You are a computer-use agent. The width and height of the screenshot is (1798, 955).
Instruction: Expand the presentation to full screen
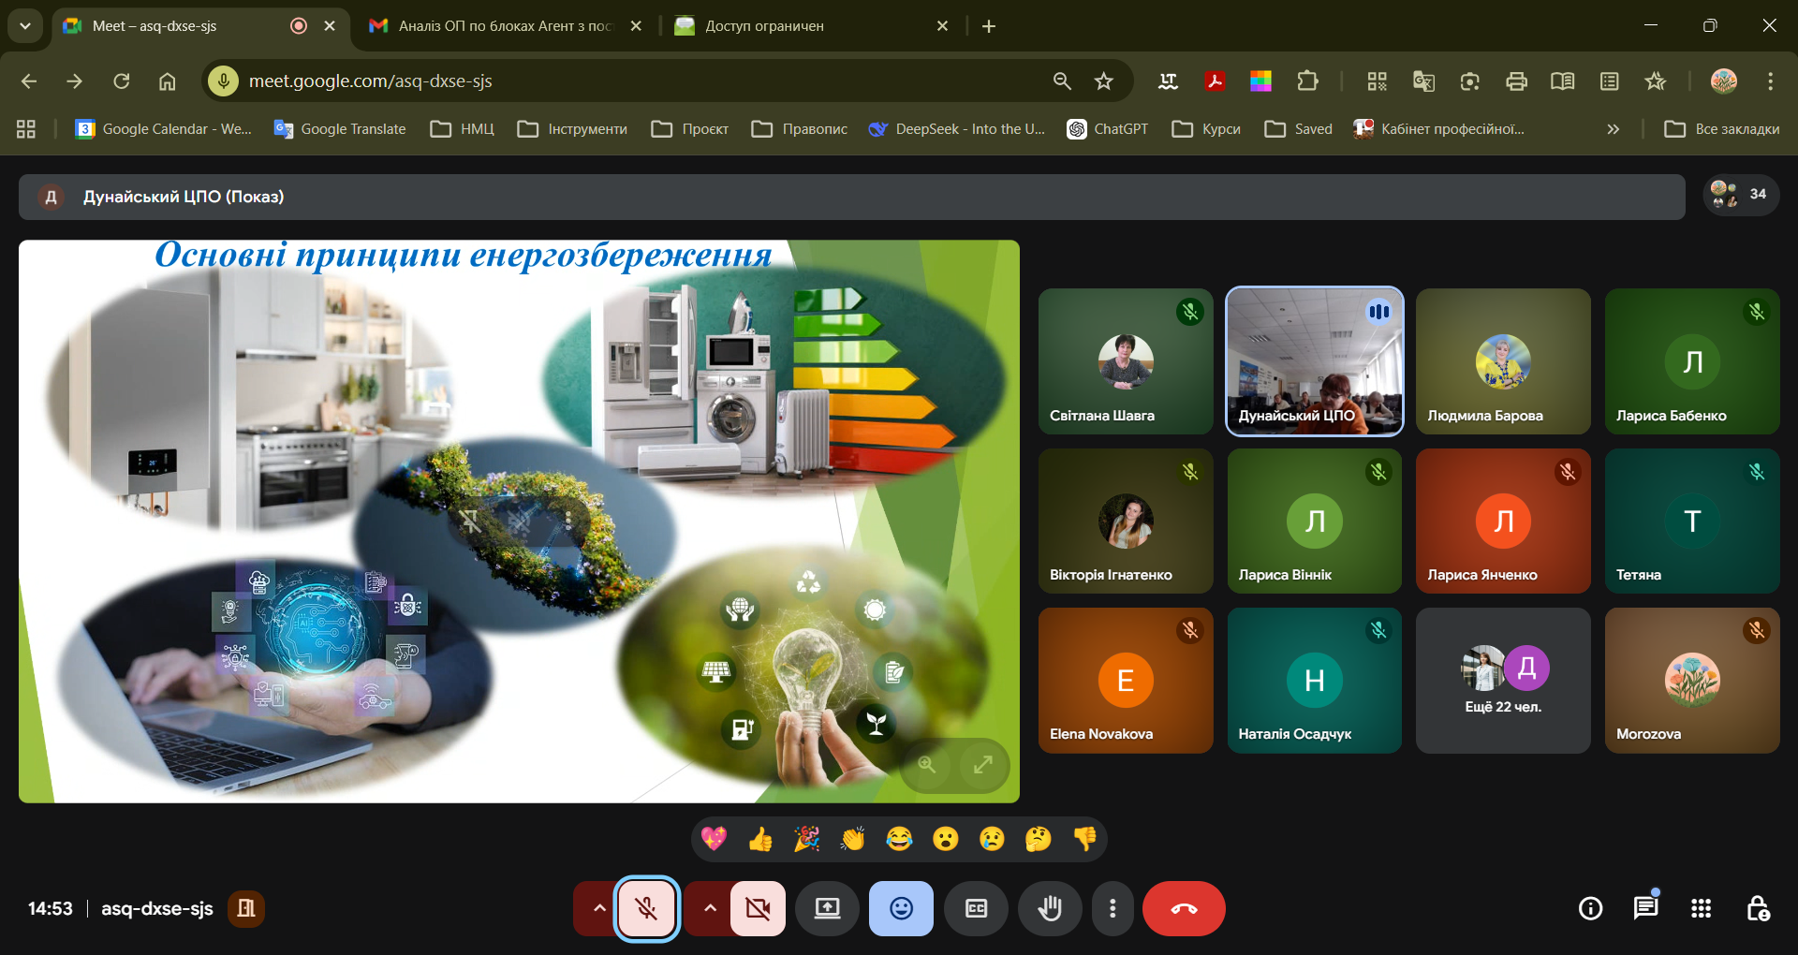(982, 765)
